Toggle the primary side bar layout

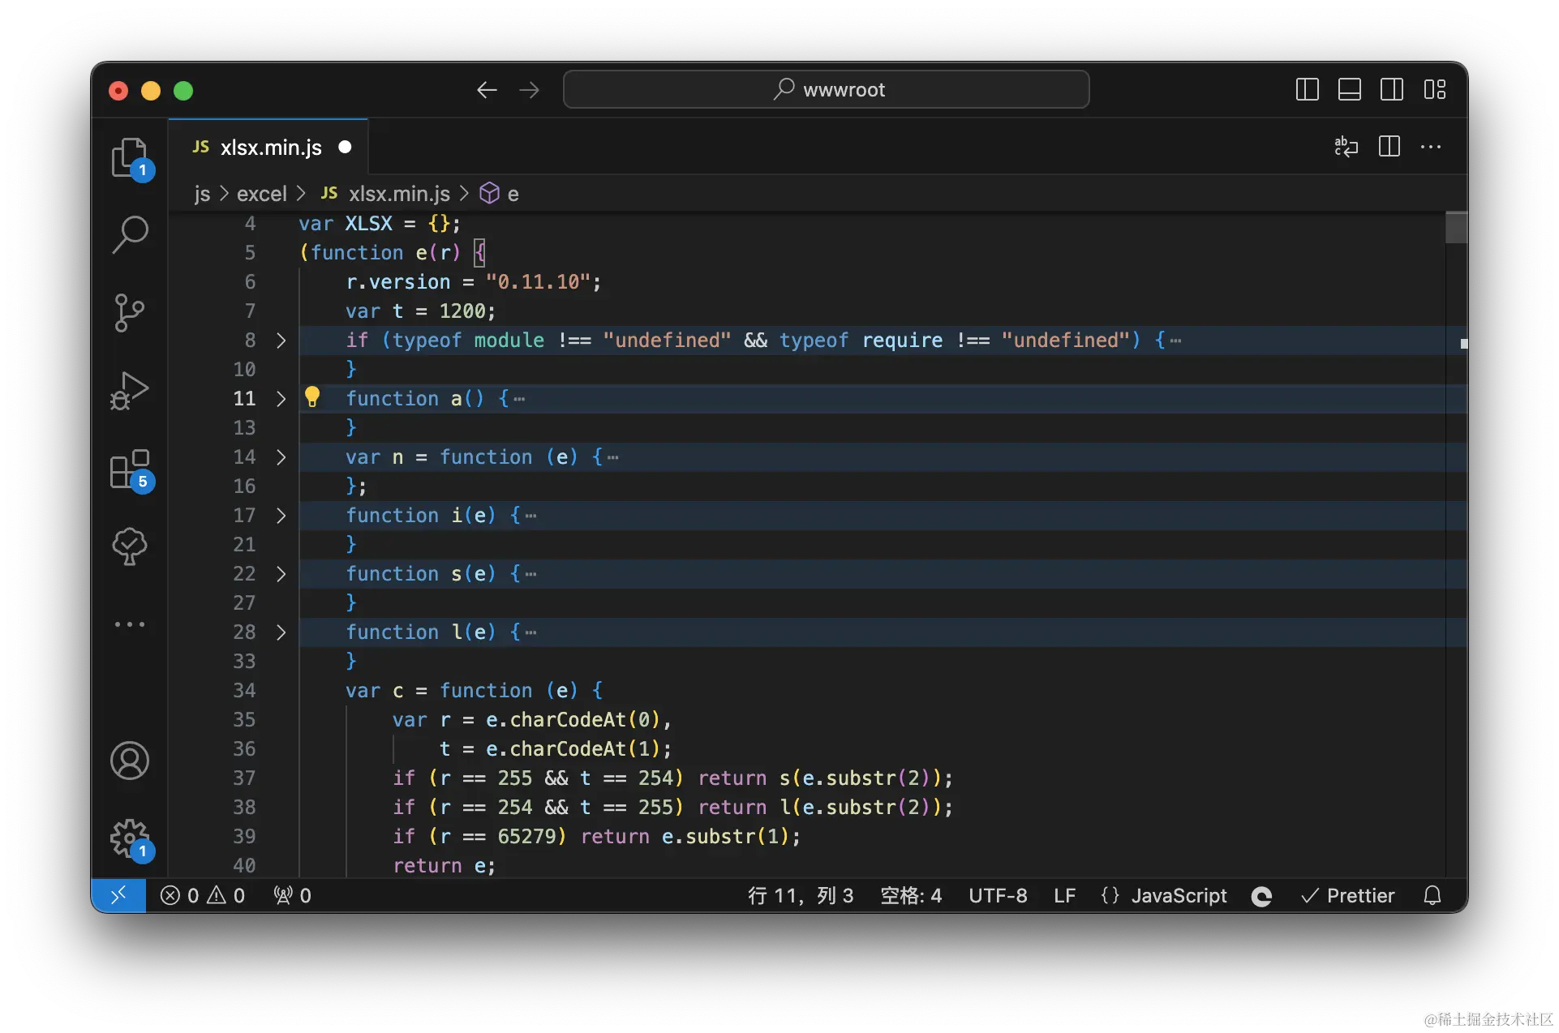coord(1308,89)
